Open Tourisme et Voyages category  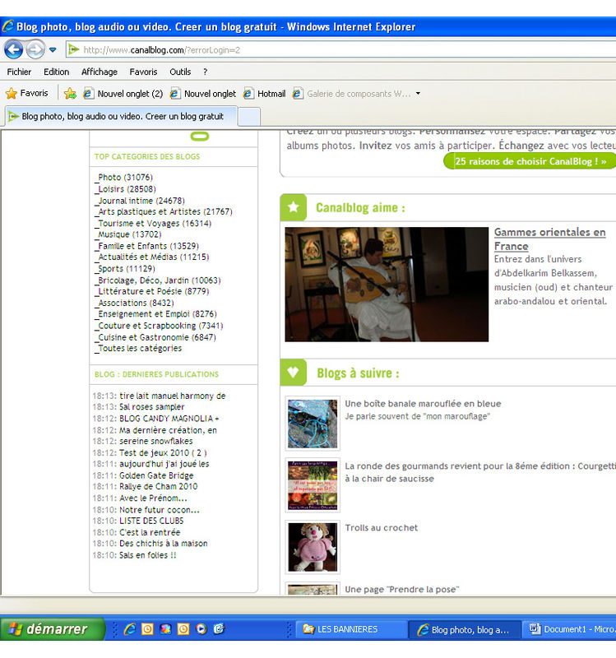(x=155, y=224)
